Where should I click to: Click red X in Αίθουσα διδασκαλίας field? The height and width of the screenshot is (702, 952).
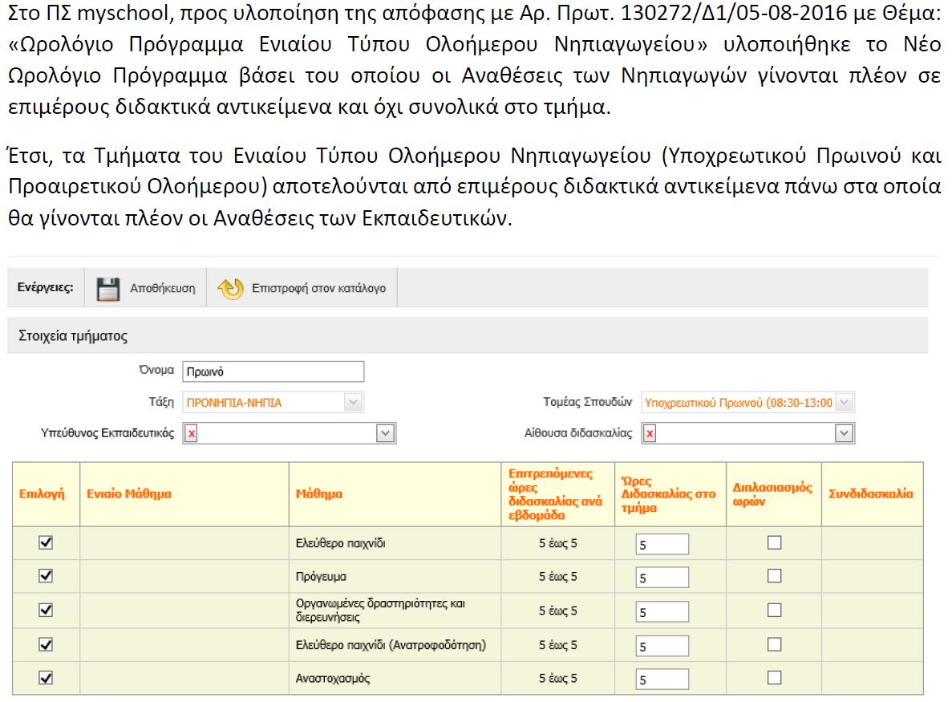[649, 434]
